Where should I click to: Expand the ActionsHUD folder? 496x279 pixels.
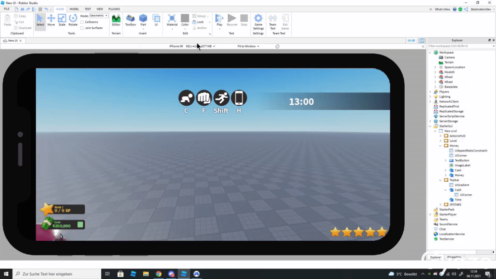pyautogui.click(x=440, y=136)
